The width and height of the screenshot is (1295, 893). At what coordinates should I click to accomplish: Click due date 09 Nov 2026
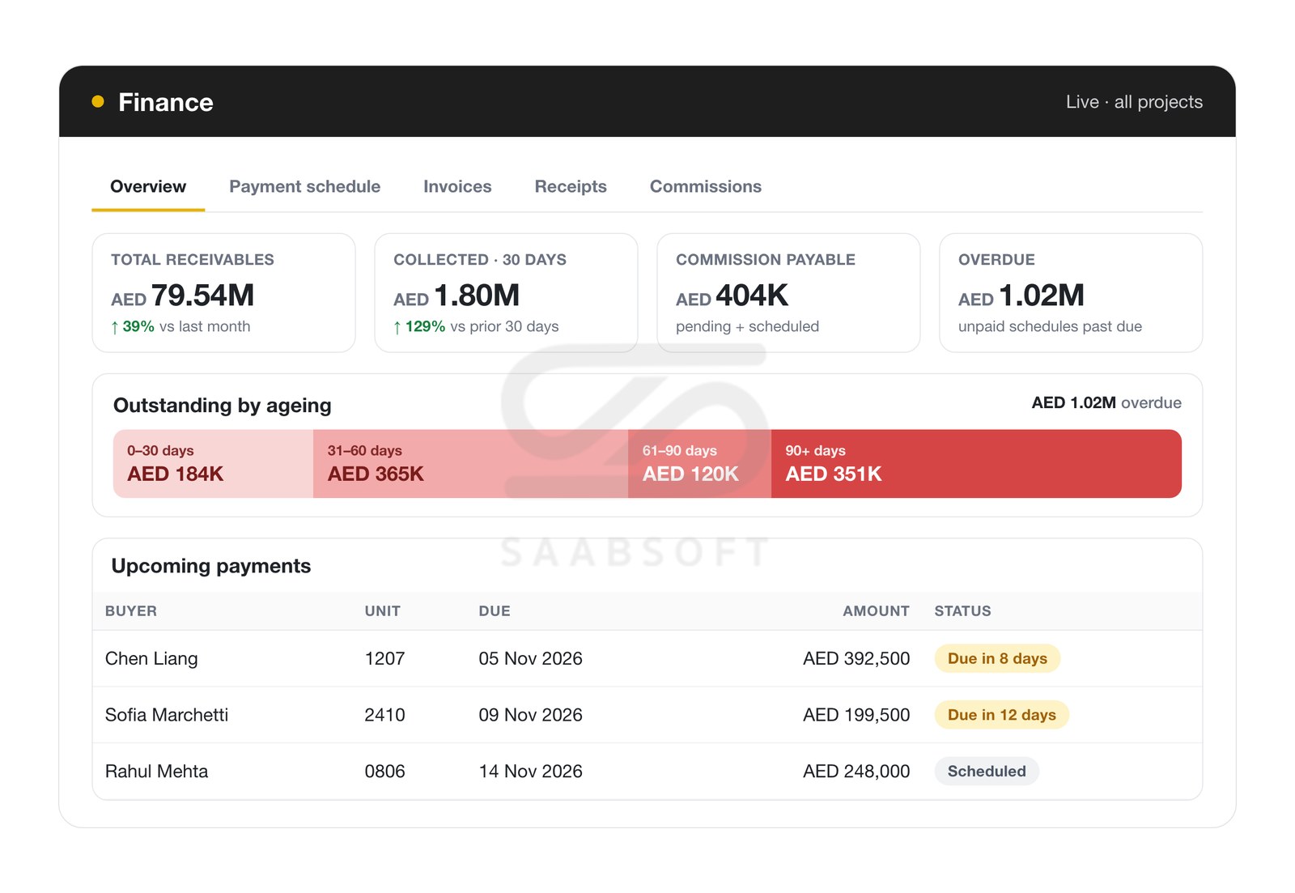click(x=530, y=715)
